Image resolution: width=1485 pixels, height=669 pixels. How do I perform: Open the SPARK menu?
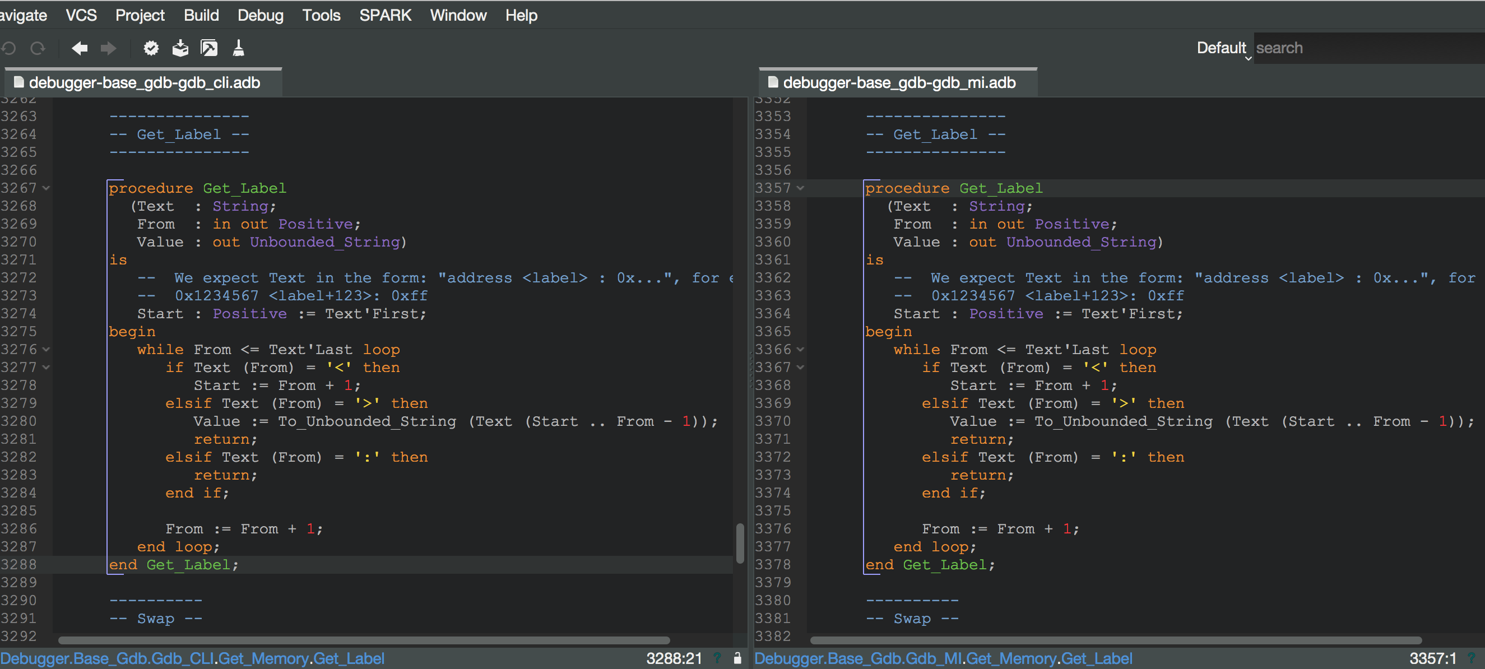[x=385, y=16]
